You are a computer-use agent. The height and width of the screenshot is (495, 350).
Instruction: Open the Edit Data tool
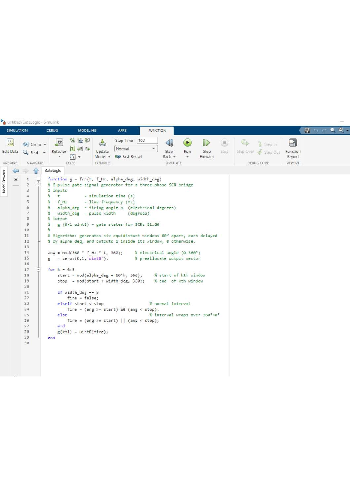10,146
